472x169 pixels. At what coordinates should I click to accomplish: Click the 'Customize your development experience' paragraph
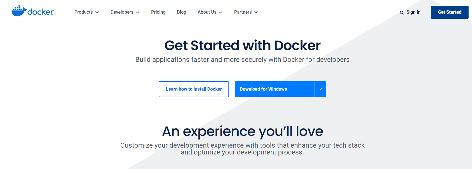click(242, 149)
